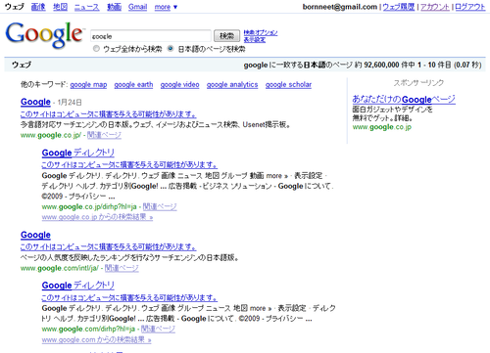Image resolution: width=490 pixels, height=353 pixels.
Task: Open the 地図 maps link
Action: 61,7
